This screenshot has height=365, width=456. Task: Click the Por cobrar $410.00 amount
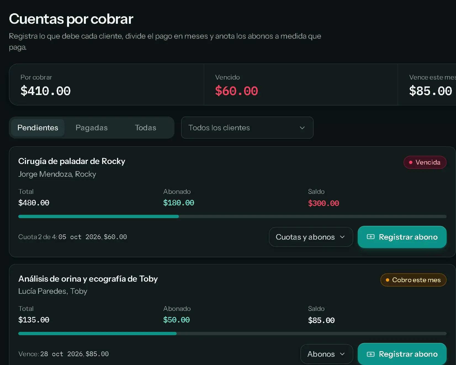[46, 91]
